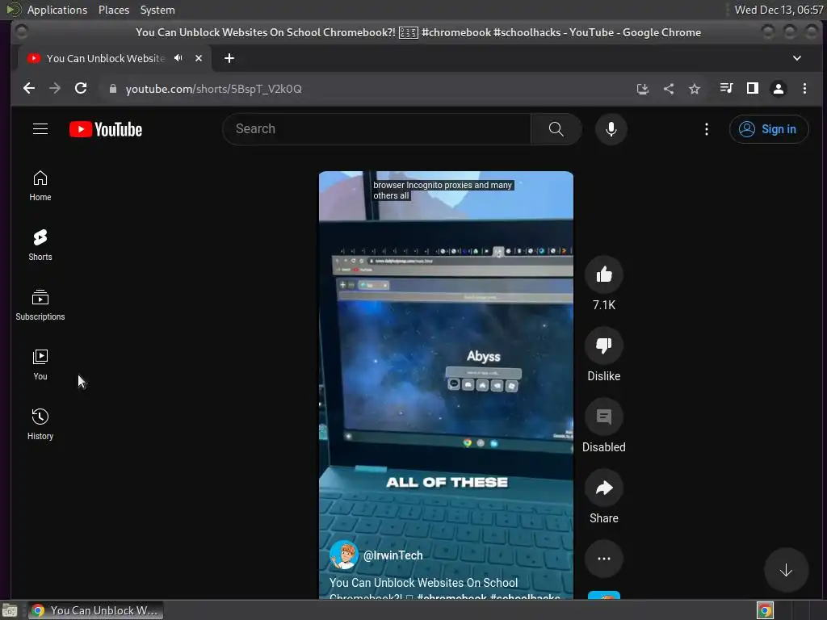Open the YouTube guide hamburger menu
827x620 pixels.
tap(40, 128)
